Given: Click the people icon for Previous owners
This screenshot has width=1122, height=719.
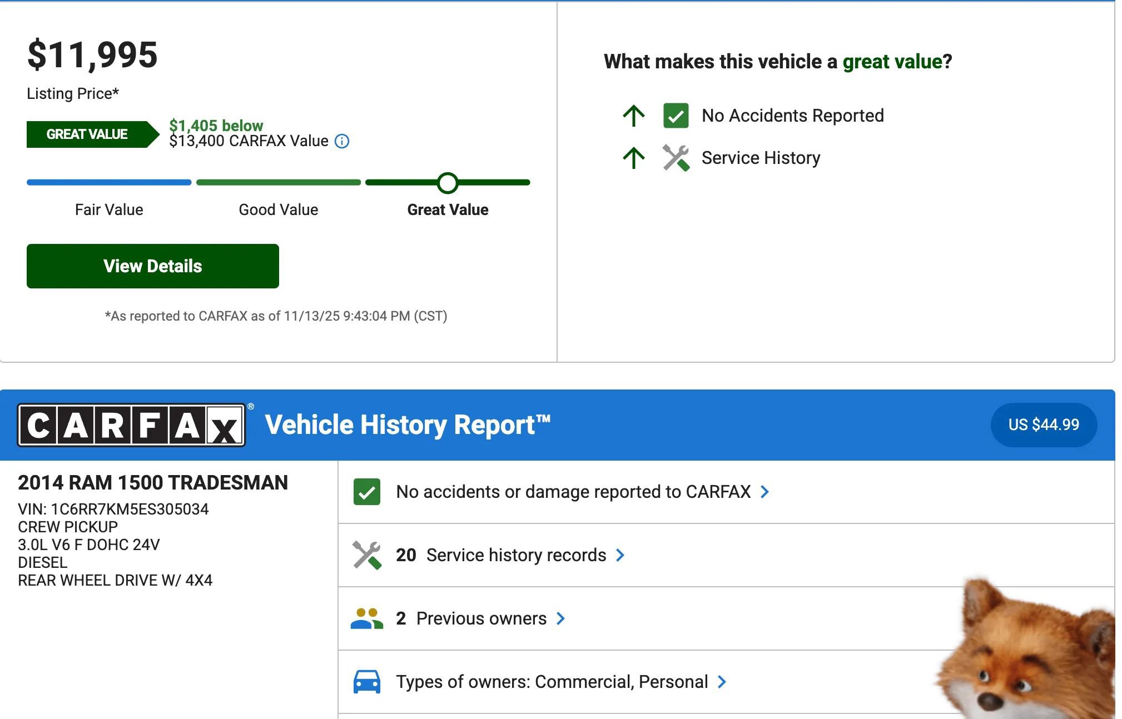Looking at the screenshot, I should [x=367, y=618].
